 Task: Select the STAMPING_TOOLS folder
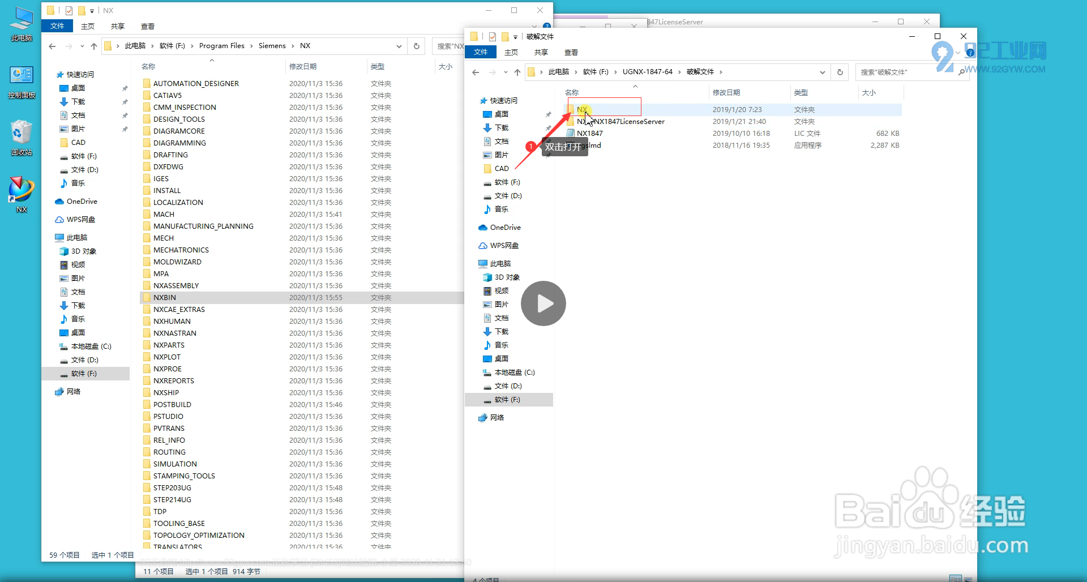tap(184, 476)
